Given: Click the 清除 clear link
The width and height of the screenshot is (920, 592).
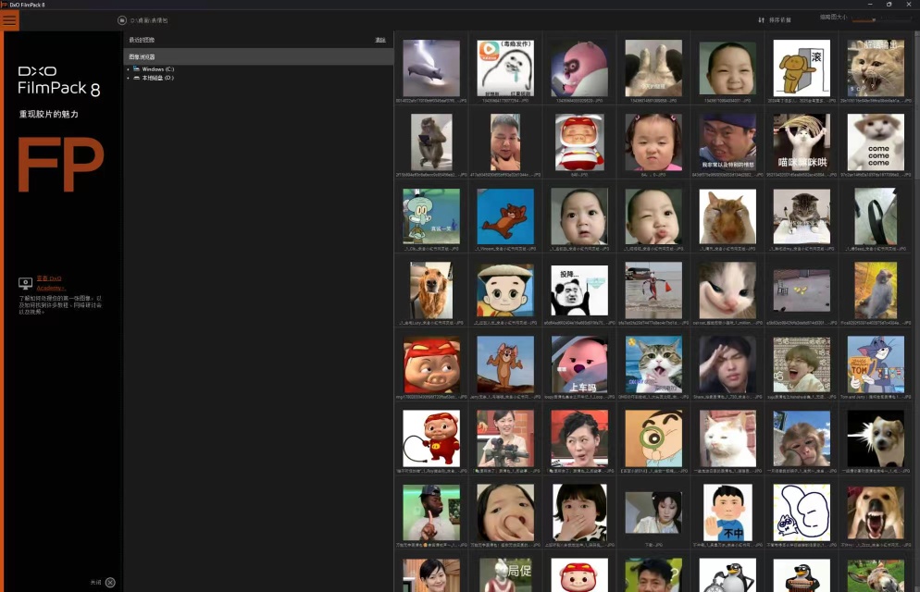Looking at the screenshot, I should (380, 40).
